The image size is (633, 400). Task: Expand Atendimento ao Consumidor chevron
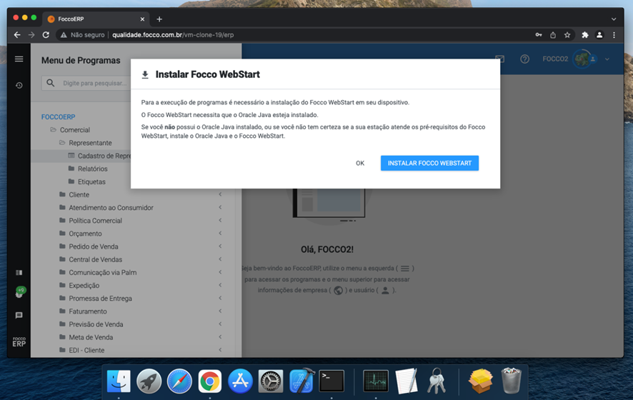221,207
